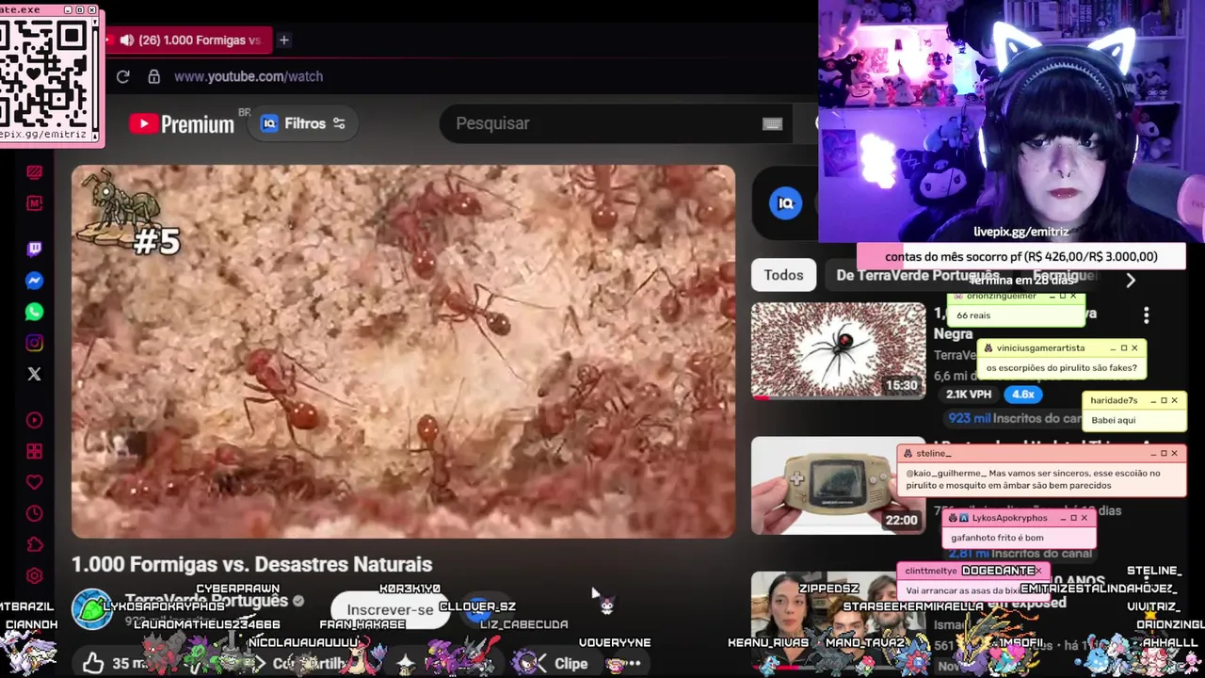Viewport: 1205px width, 678px height.
Task: Open options for the black widow video
Action: pos(1146,315)
